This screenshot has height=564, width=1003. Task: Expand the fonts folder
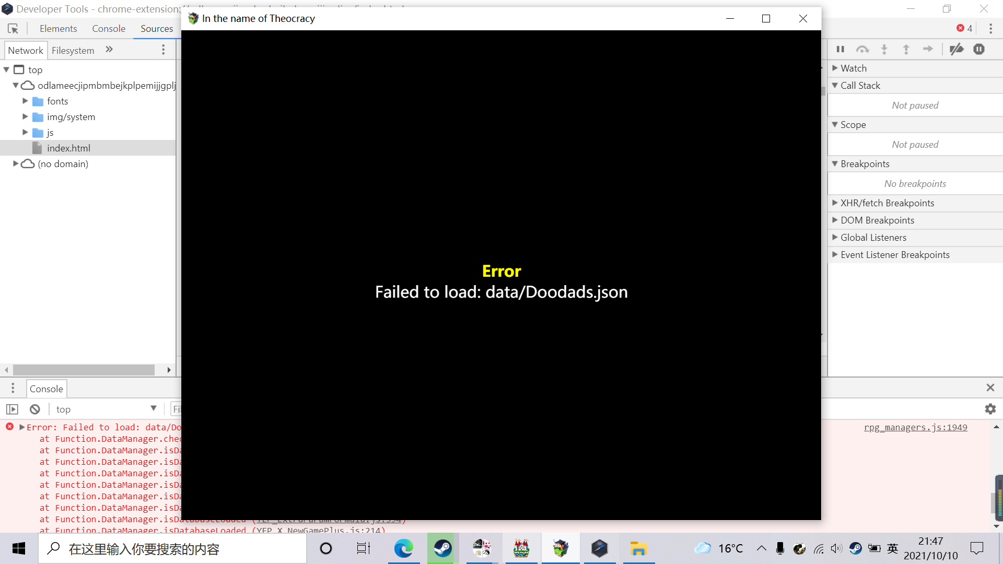tap(25, 101)
